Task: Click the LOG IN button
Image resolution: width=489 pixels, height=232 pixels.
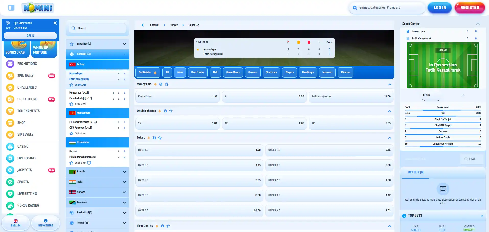Action: pyautogui.click(x=440, y=8)
